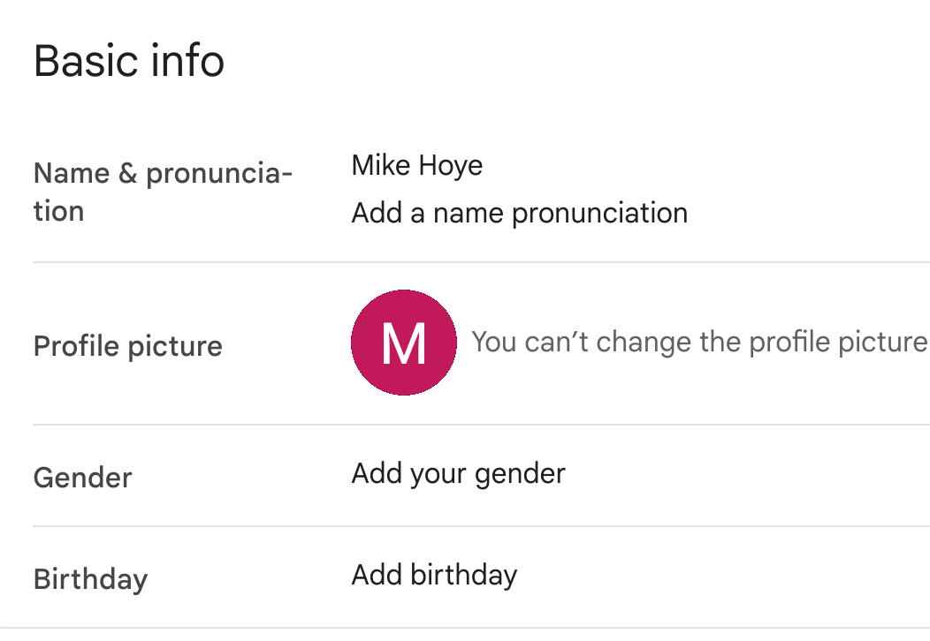Select Add birthday
This screenshot has width=930, height=641.
[434, 575]
